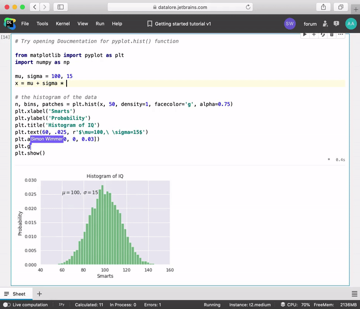The height and width of the screenshot is (309, 360).
Task: Click the 'import numpy as np' line
Action: point(42,62)
